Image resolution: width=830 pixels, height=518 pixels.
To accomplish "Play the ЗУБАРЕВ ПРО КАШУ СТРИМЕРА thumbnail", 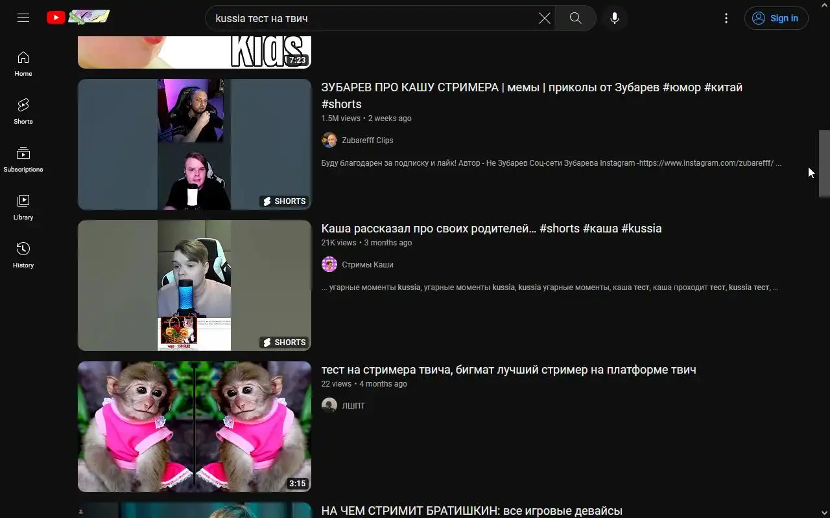I will (x=195, y=144).
